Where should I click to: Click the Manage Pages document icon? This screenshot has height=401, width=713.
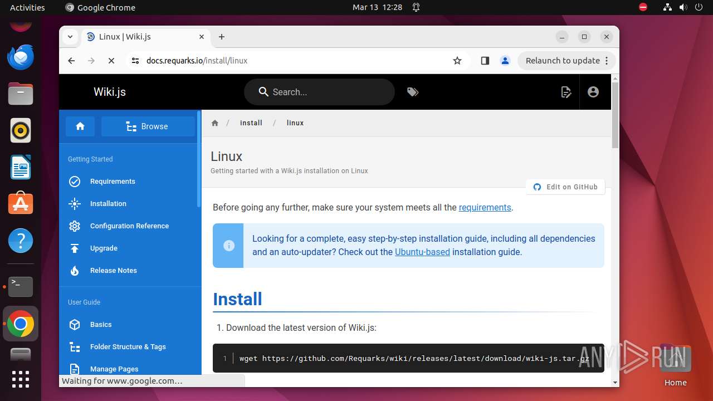point(75,369)
